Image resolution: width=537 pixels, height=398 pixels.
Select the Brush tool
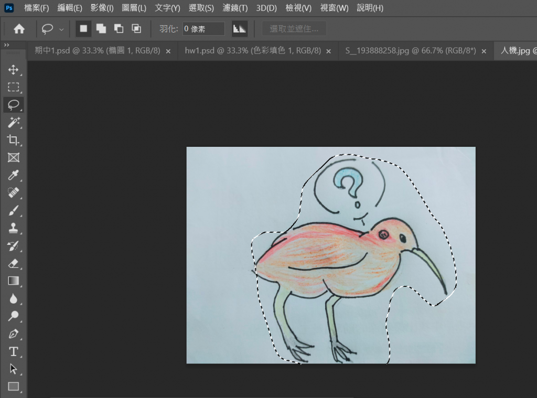14,210
